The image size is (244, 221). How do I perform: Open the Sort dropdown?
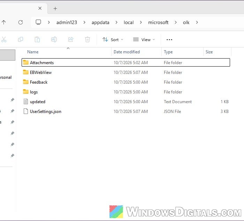click(113, 40)
